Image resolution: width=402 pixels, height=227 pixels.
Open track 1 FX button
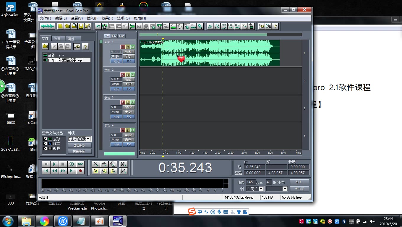(x=129, y=61)
